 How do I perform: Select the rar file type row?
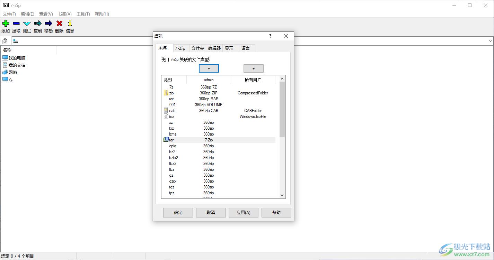point(219,99)
